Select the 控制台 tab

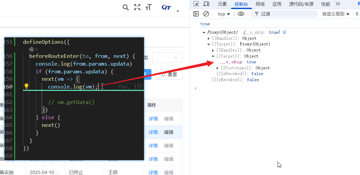tap(241, 4)
